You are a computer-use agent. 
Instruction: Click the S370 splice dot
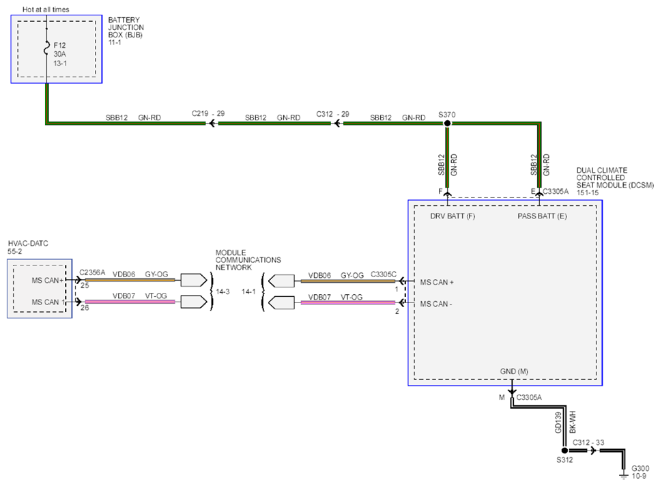click(448, 124)
